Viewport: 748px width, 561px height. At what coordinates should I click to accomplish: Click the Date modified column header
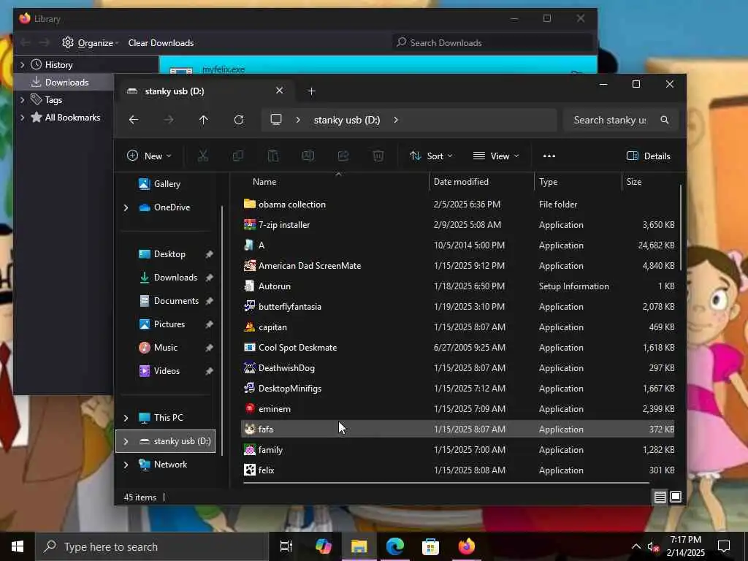pos(461,182)
